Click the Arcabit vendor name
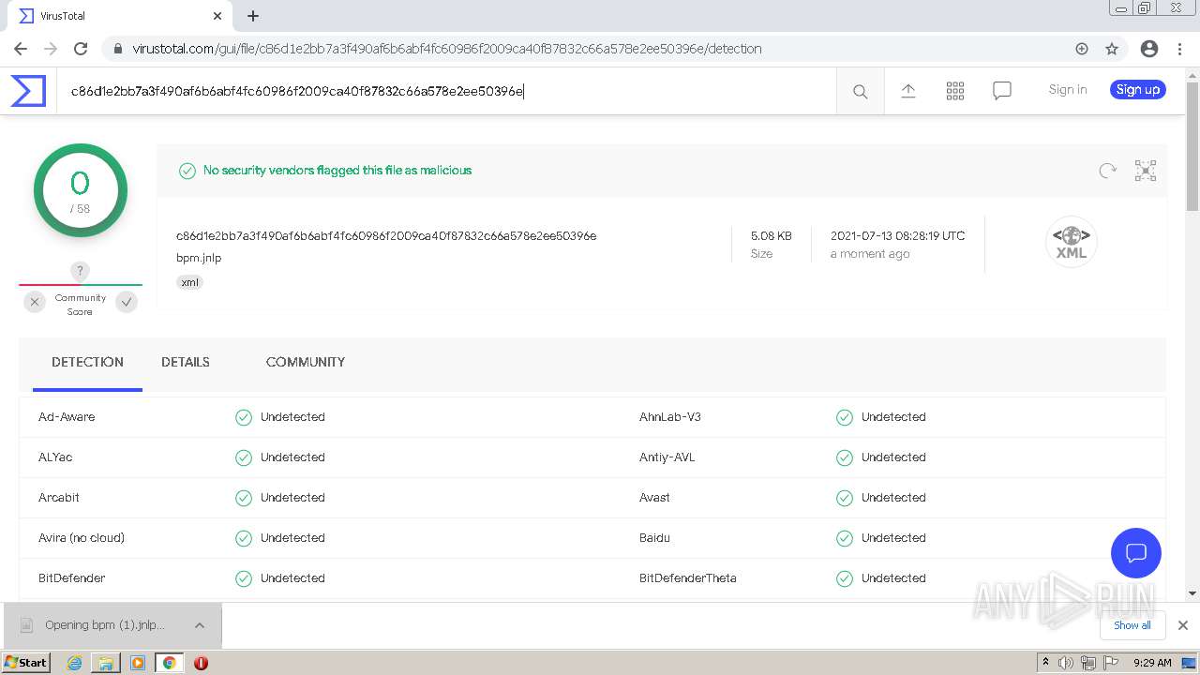1200x675 pixels. tap(59, 498)
